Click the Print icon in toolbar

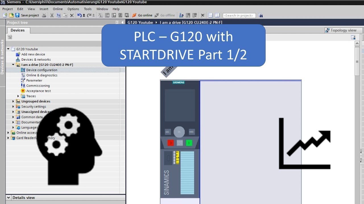click(44, 15)
